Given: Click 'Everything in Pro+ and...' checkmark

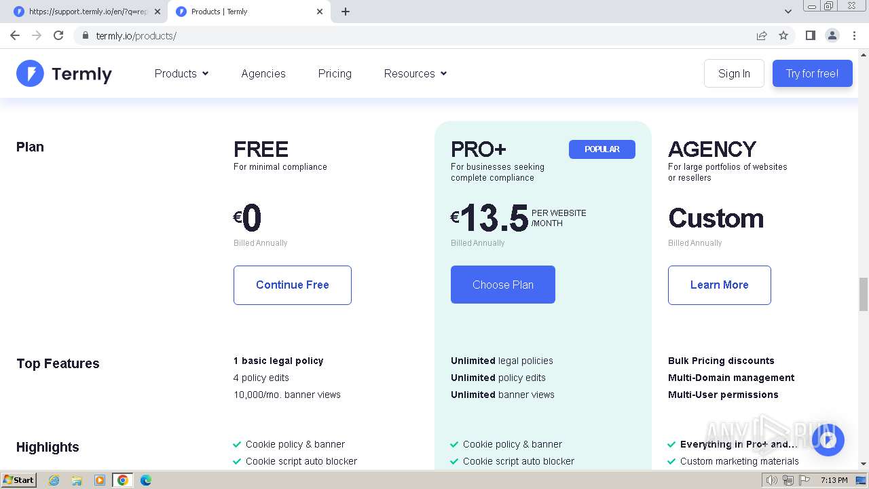Looking at the screenshot, I should coord(671,444).
